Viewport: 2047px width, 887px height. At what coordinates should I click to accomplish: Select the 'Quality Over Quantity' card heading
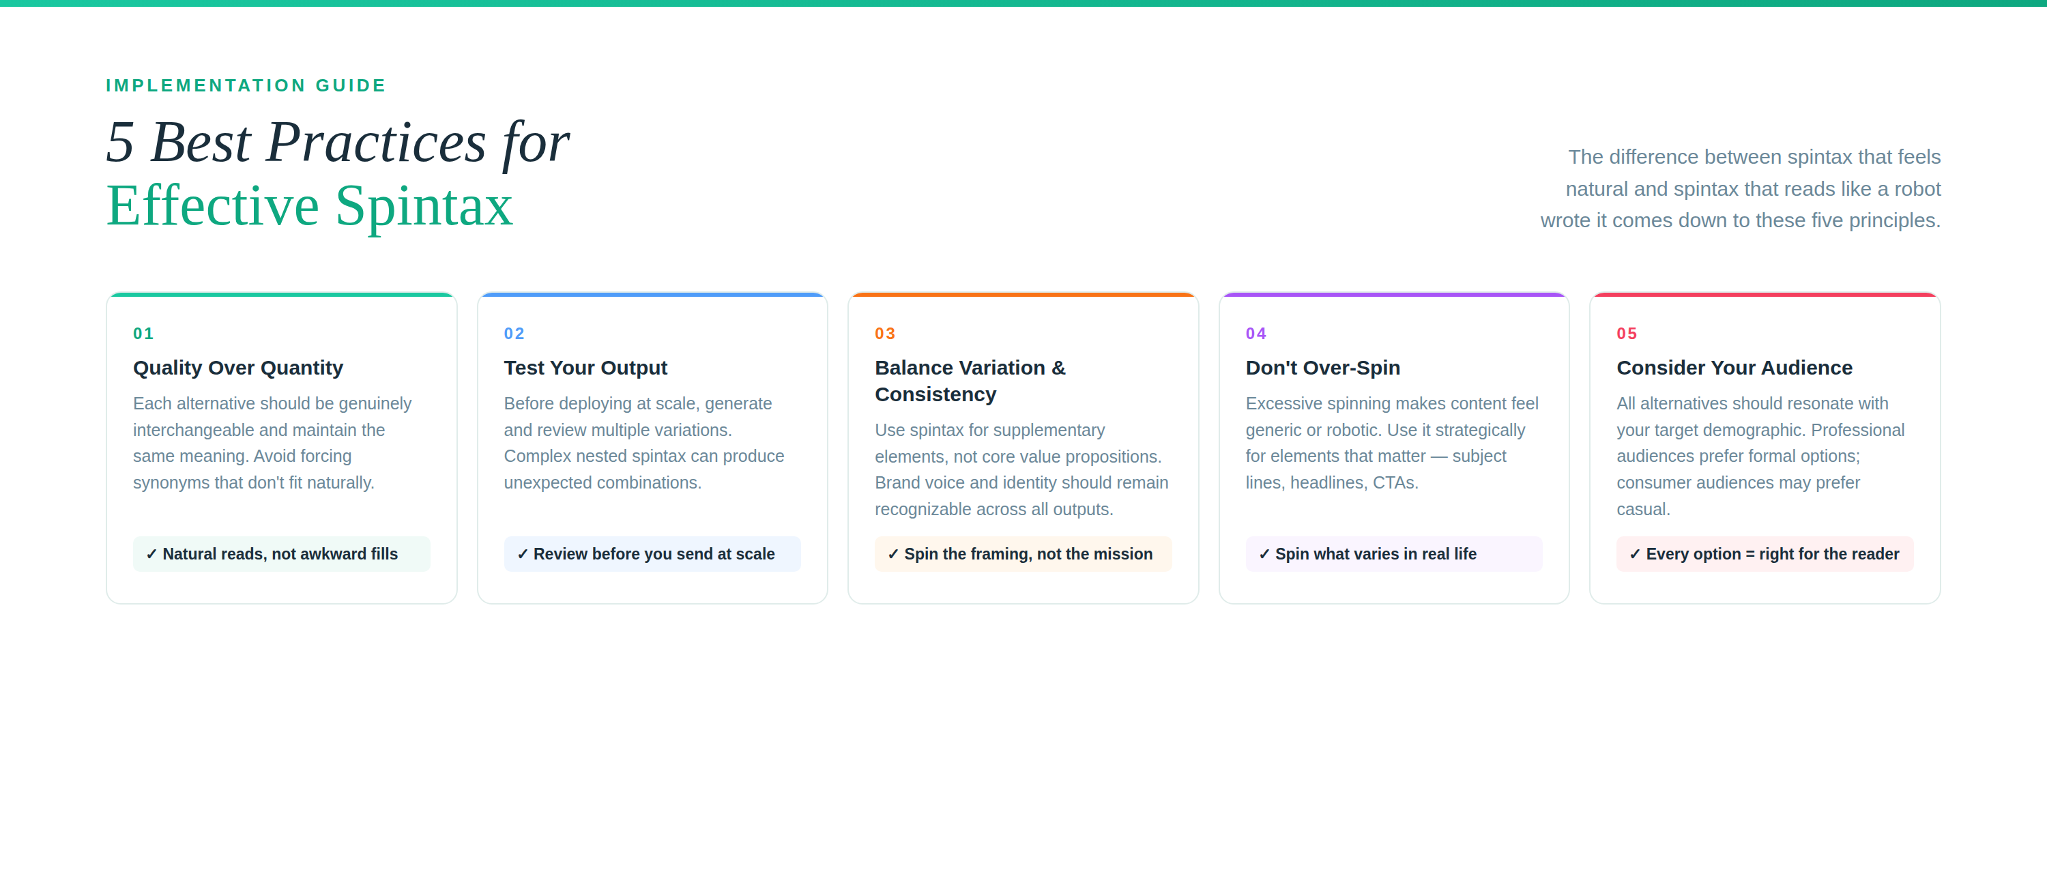coord(237,368)
